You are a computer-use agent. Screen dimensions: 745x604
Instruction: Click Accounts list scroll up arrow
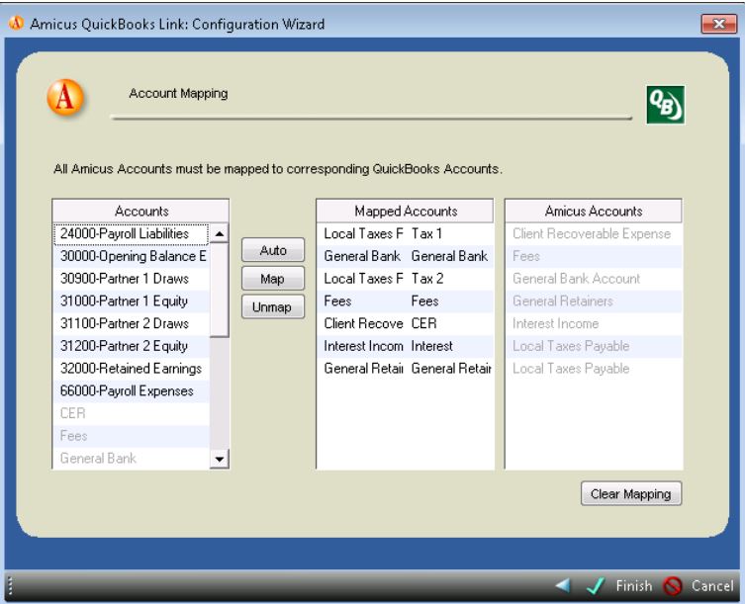pos(219,233)
